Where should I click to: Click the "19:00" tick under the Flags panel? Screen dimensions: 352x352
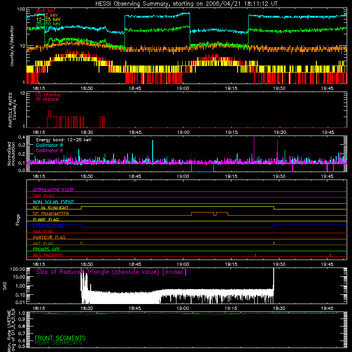pos(183,264)
